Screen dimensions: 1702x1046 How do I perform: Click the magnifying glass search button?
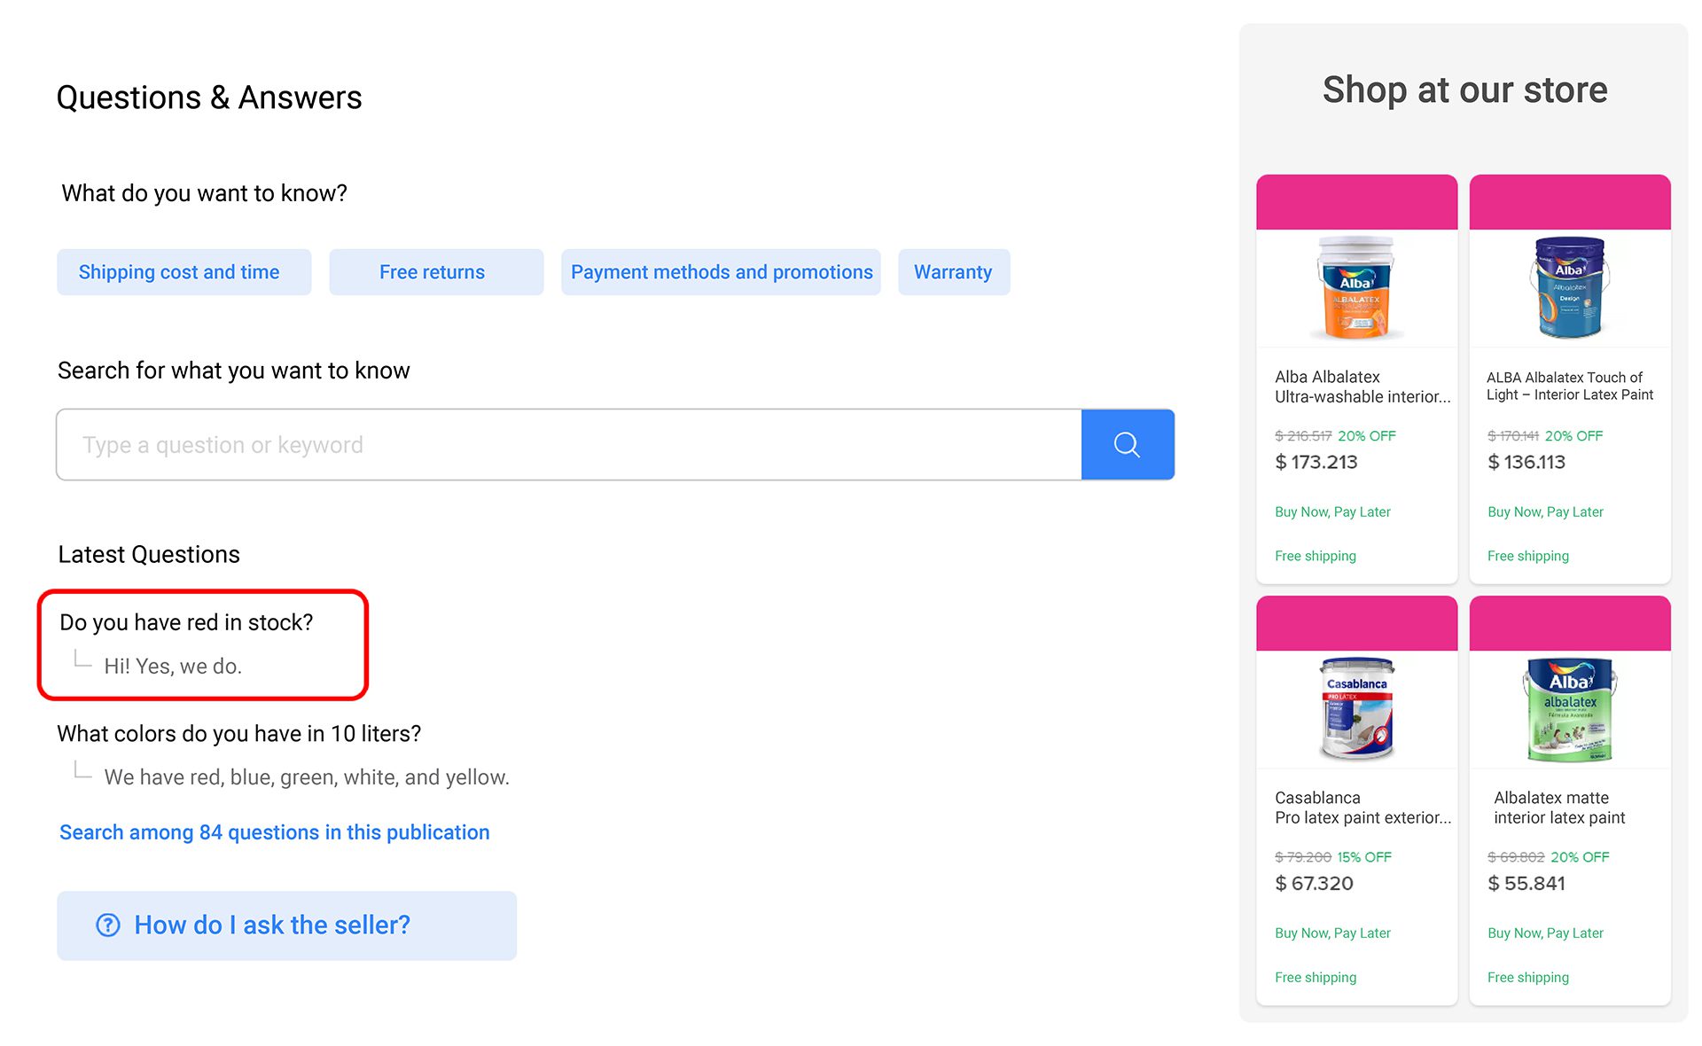(1127, 444)
